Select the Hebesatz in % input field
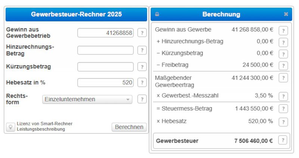The image size is (299, 158). click(105, 83)
